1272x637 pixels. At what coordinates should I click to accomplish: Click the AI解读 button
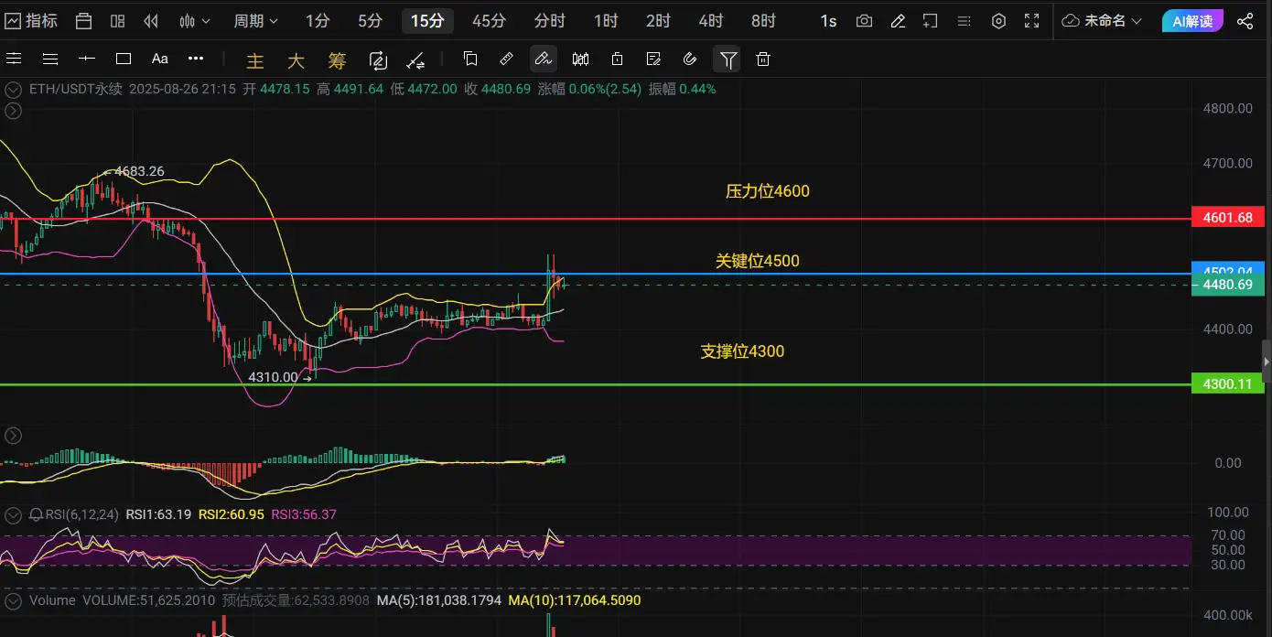(x=1191, y=21)
